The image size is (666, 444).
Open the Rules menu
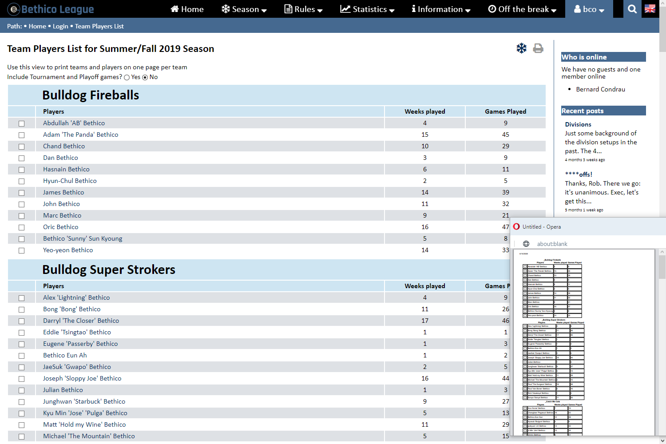pos(303,9)
